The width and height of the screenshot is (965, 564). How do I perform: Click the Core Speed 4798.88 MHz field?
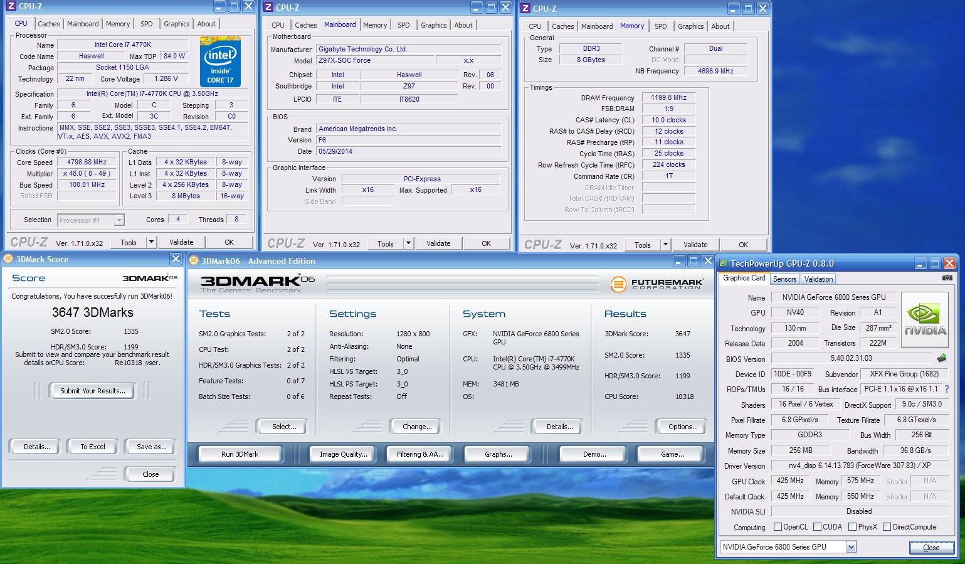click(87, 162)
